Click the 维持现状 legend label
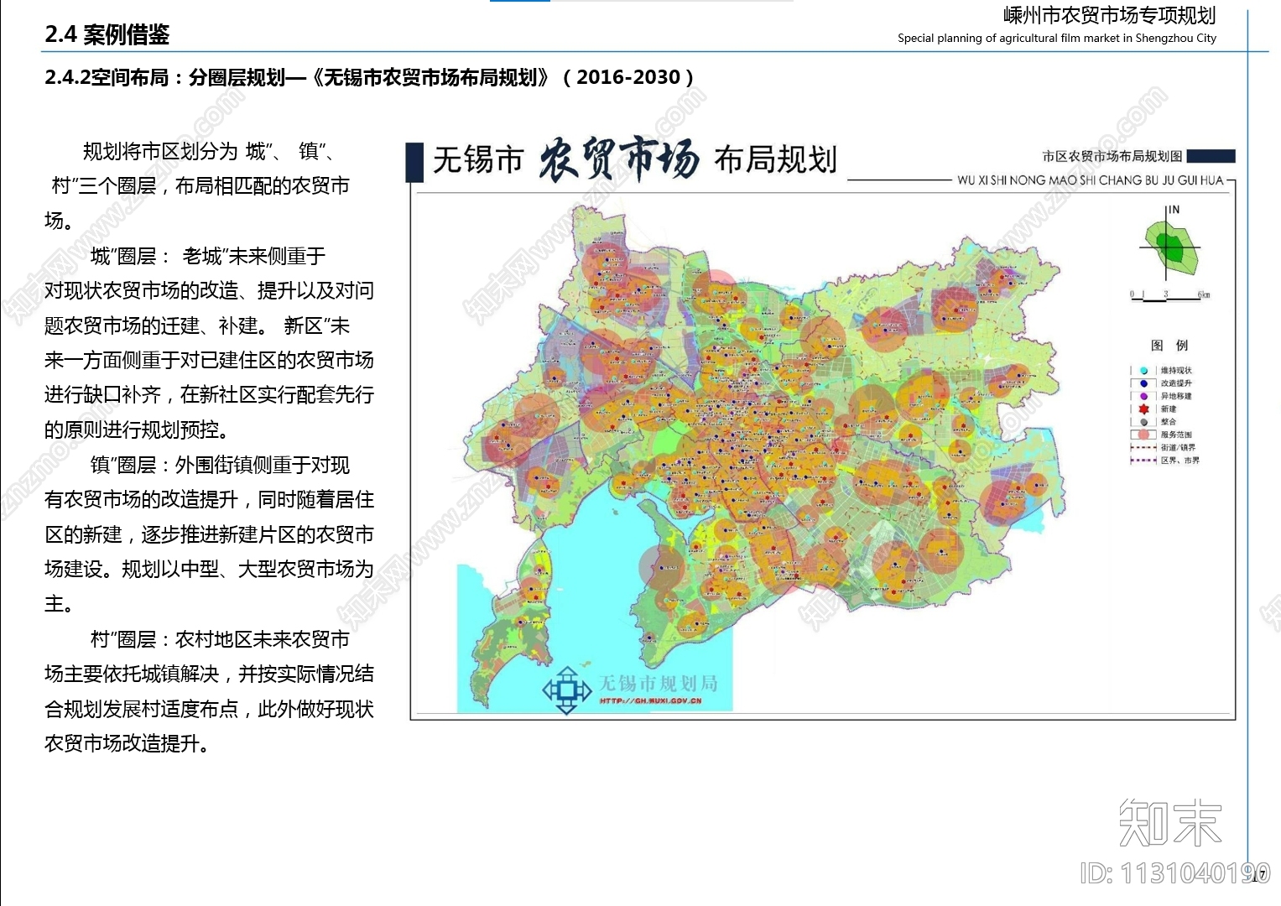 [x=1176, y=371]
